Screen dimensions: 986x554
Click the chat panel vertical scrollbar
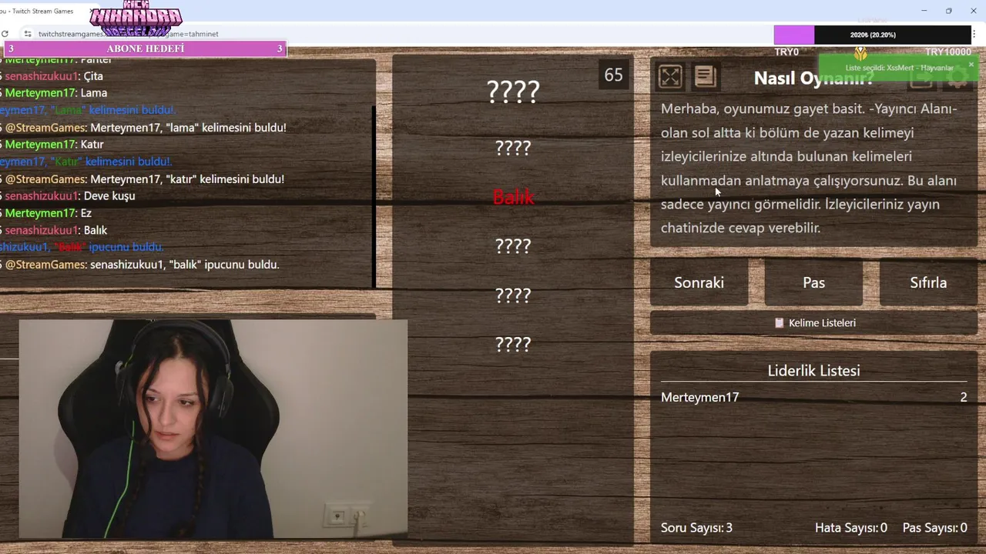tap(374, 196)
